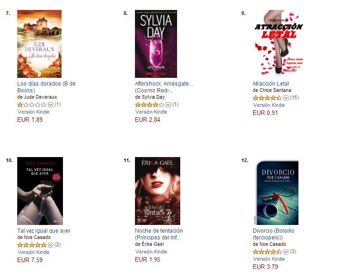Open Aftershock. Arriésgate title link
The height and width of the screenshot is (277, 341).
[164, 87]
